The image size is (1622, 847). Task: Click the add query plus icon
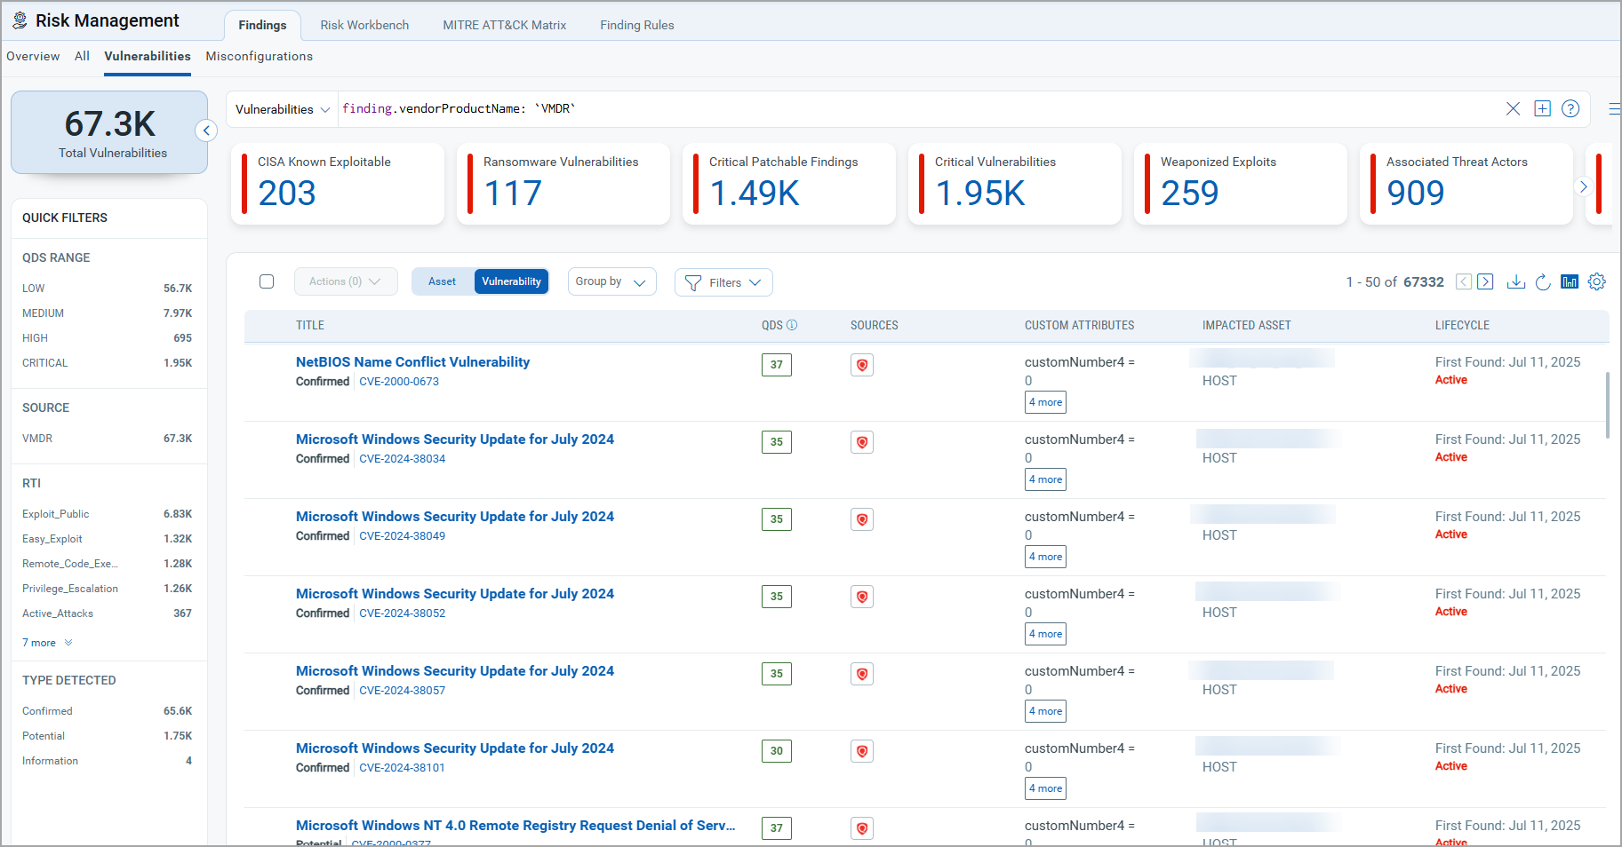[x=1542, y=108]
